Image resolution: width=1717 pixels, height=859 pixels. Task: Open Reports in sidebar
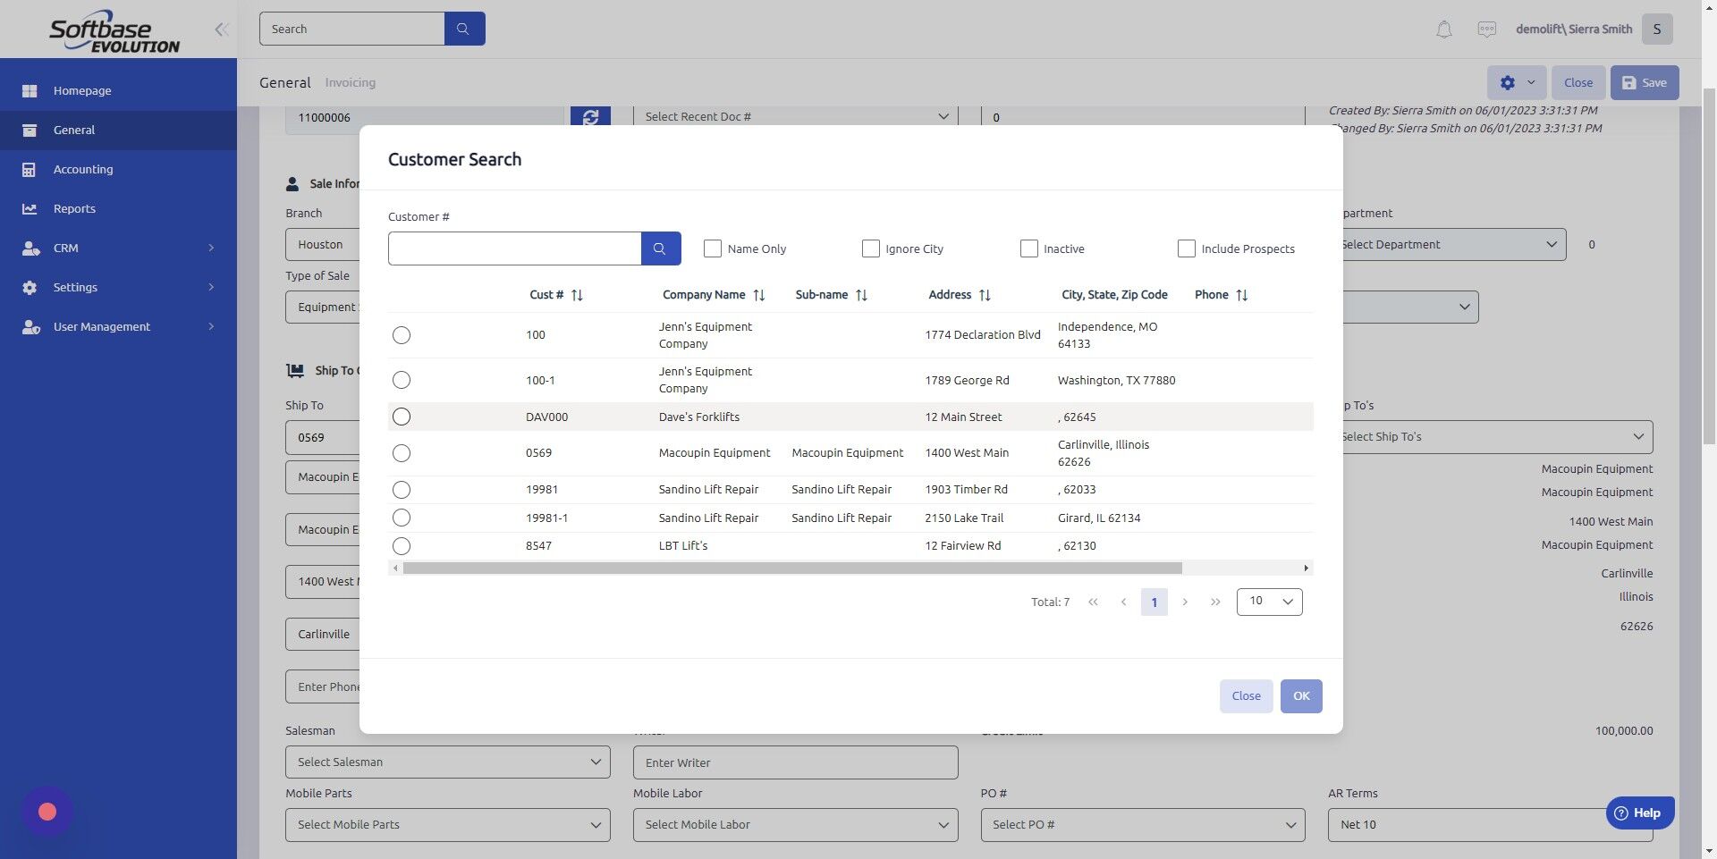click(118, 208)
